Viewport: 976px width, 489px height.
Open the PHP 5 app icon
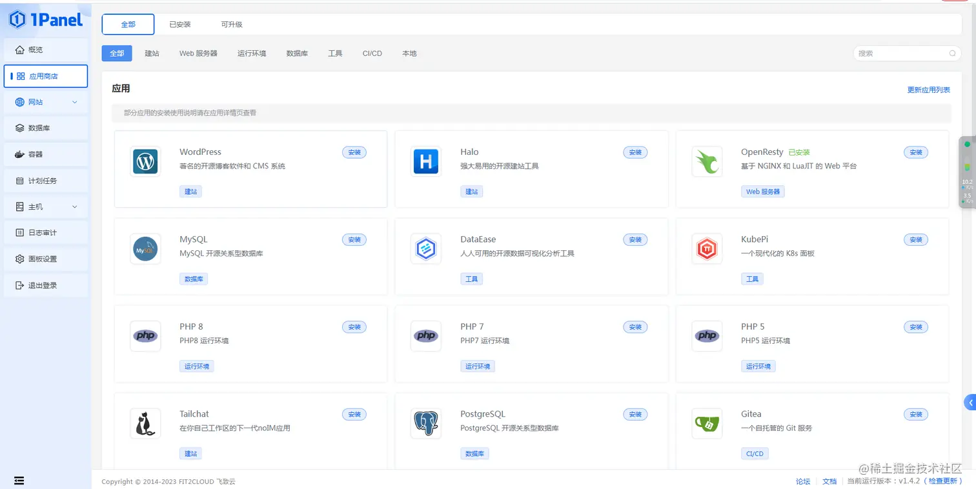tap(707, 336)
